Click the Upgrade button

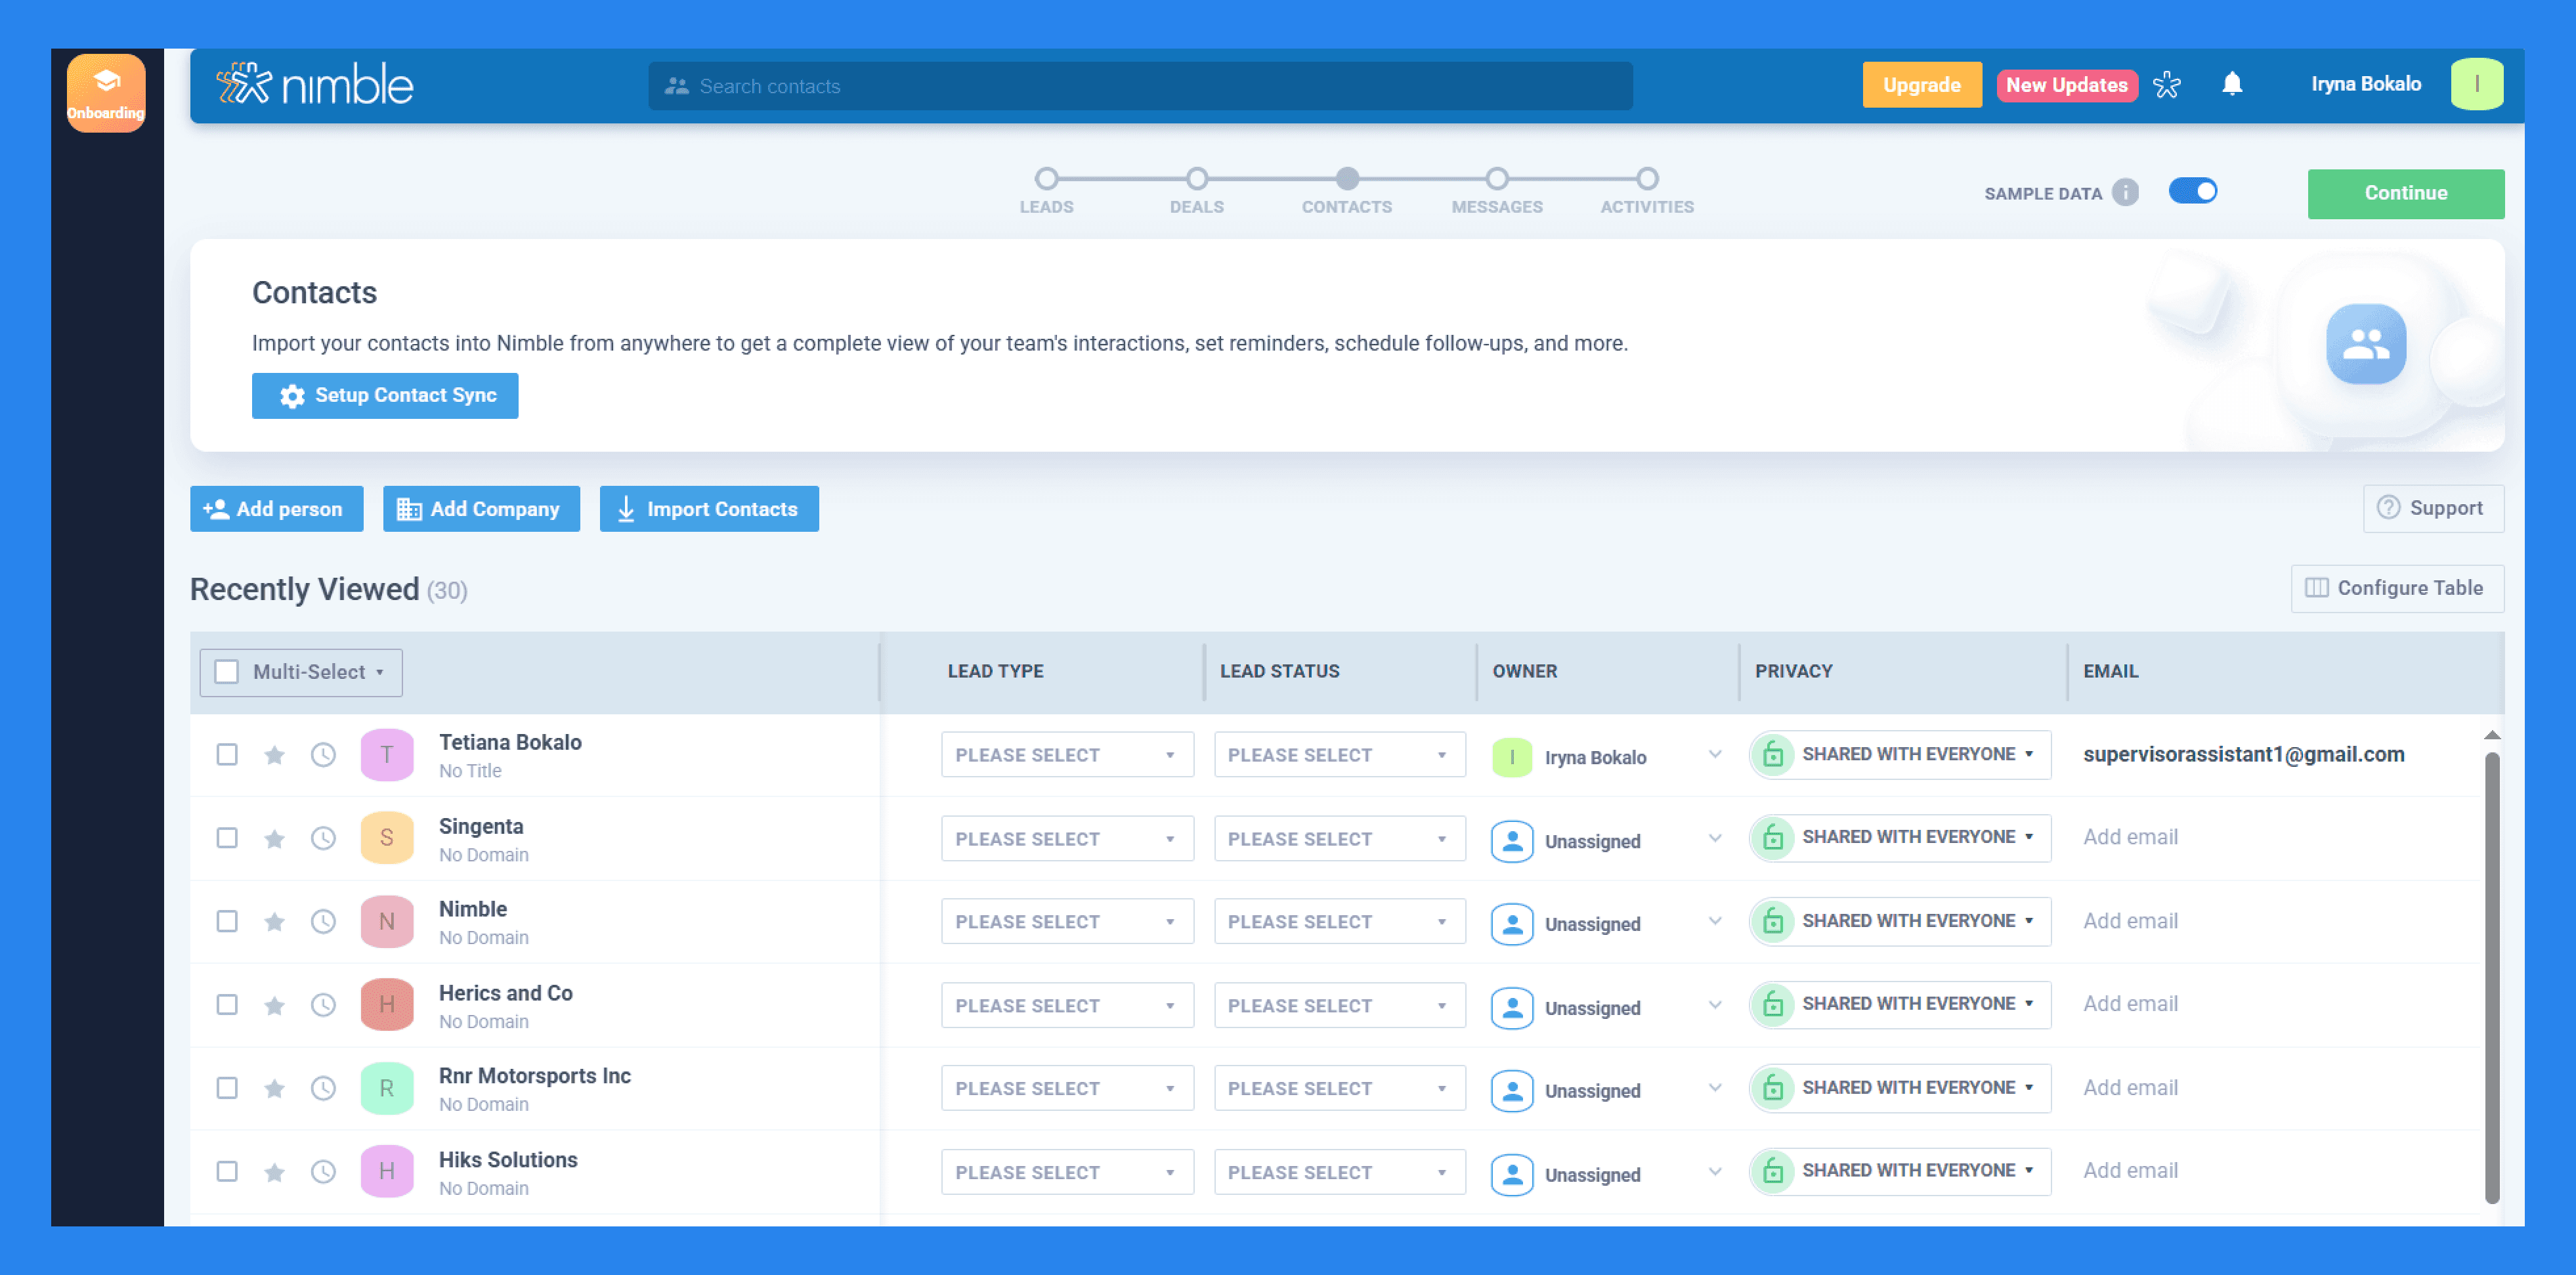click(1921, 85)
